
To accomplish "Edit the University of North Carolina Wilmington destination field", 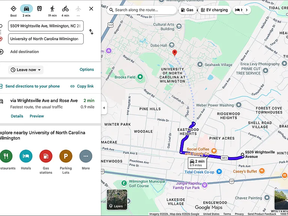I will pos(46,39).
